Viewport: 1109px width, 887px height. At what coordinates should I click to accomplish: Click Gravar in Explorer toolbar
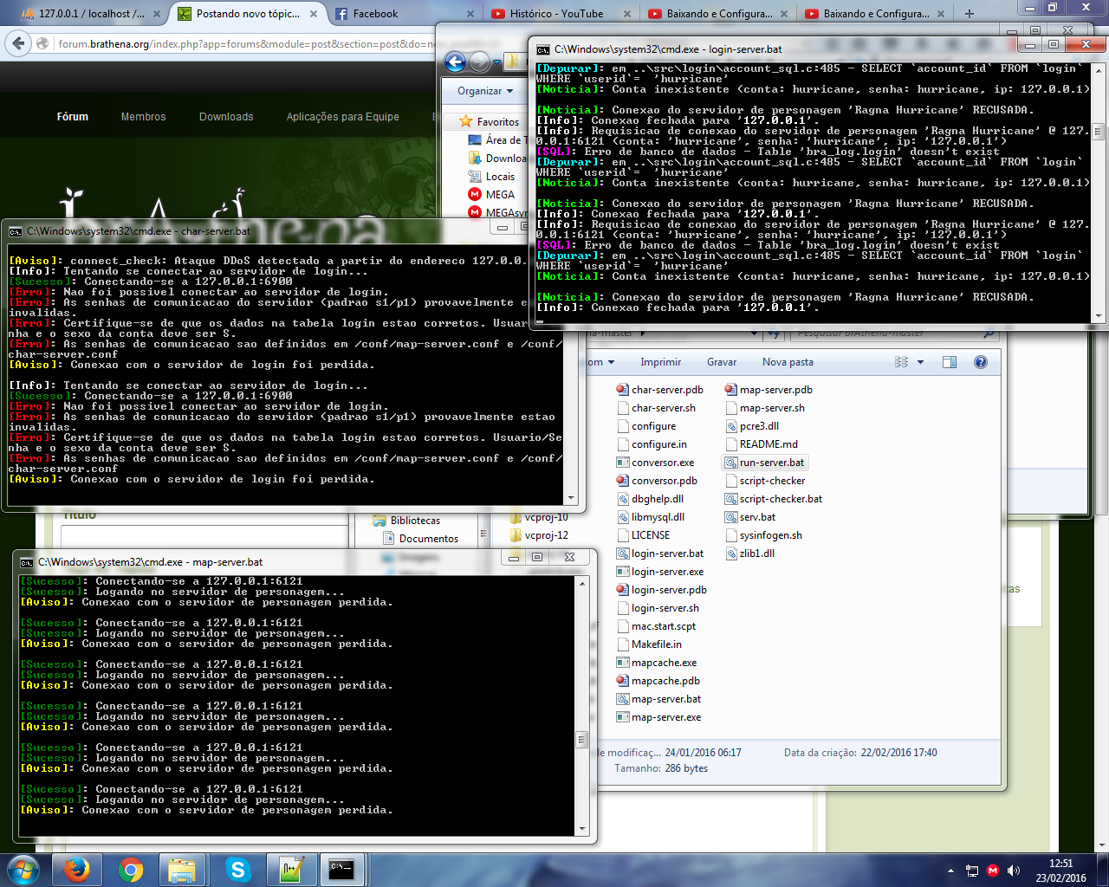(x=722, y=362)
